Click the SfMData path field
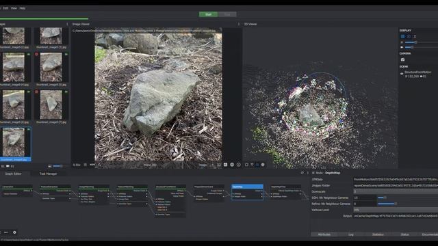The width and height of the screenshot is (438, 246). [x=396, y=179]
